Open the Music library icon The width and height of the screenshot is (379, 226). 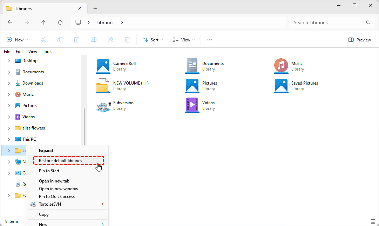point(281,66)
